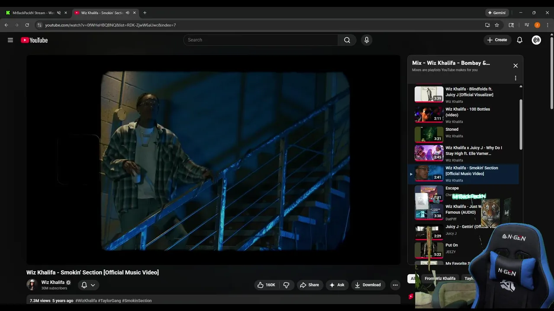This screenshot has height=311, width=554.
Task: Click the page vertical scrollbar
Action: click(x=551, y=73)
